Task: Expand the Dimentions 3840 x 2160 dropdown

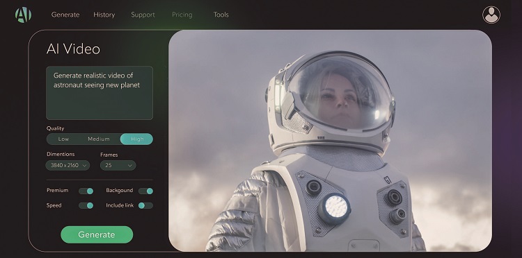Action: (x=68, y=165)
